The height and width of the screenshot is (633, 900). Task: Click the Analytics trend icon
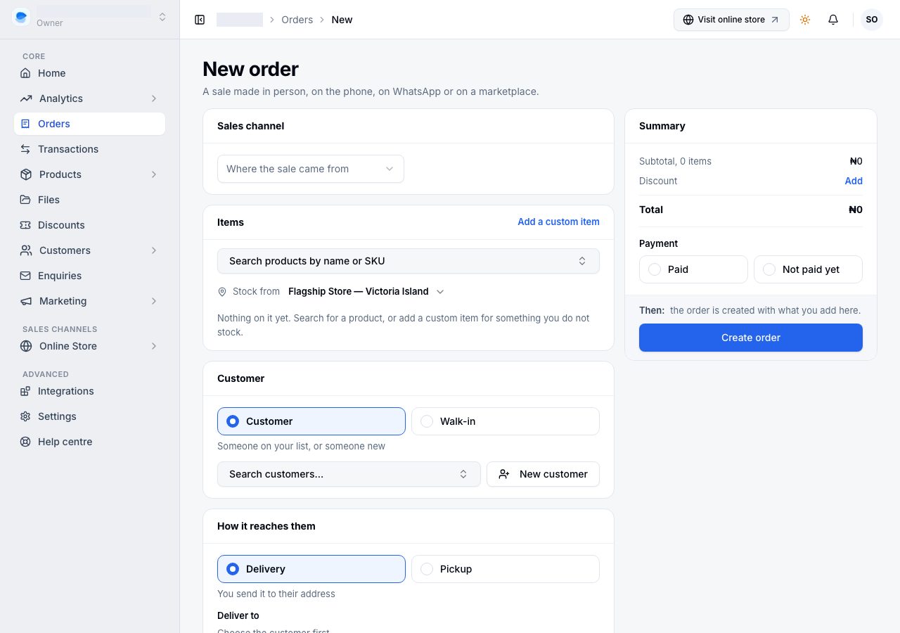(x=26, y=98)
